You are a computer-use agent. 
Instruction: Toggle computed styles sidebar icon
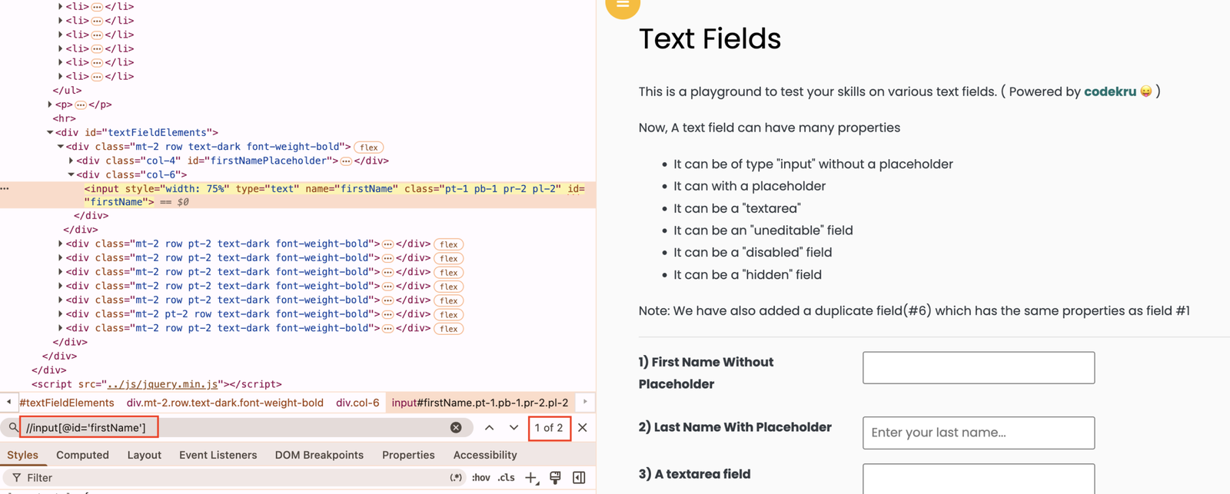pos(579,477)
